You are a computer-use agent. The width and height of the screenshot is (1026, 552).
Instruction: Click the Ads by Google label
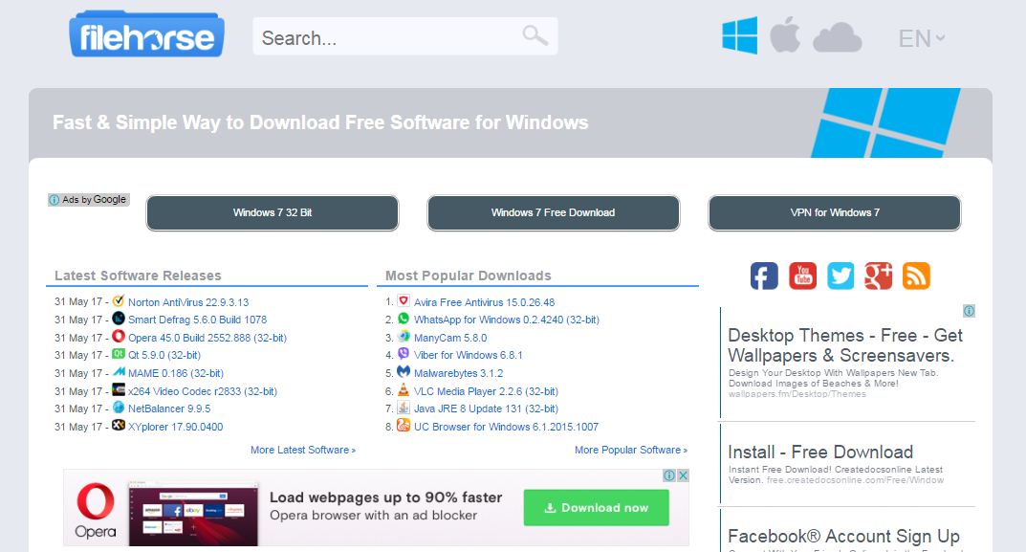(89, 200)
